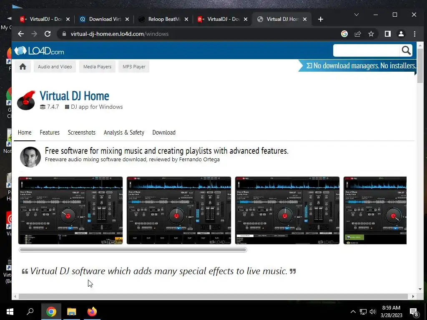Open fourth partially visible screenshot thumbnail
Viewport: 427px width, 320px height.
(375, 210)
